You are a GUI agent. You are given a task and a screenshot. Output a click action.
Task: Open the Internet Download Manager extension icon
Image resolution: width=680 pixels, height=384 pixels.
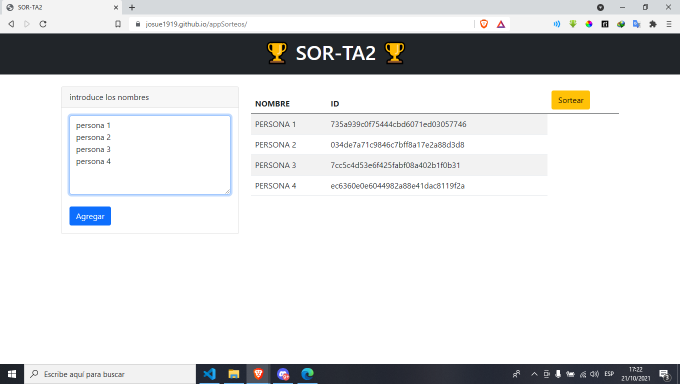tap(621, 23)
